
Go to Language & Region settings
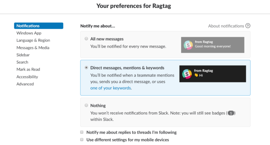point(33,40)
